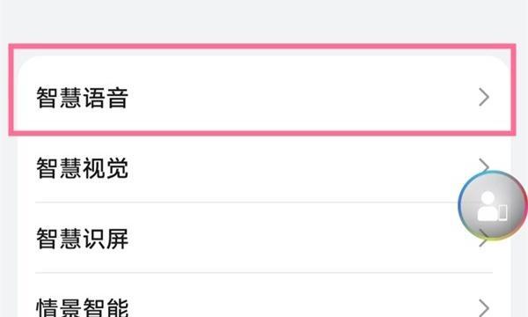
Task: Click the partially covered arrow beside 智慧识屏
Action: [483, 241]
